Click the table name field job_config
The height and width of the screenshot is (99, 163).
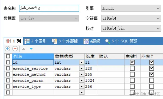point(49,8)
